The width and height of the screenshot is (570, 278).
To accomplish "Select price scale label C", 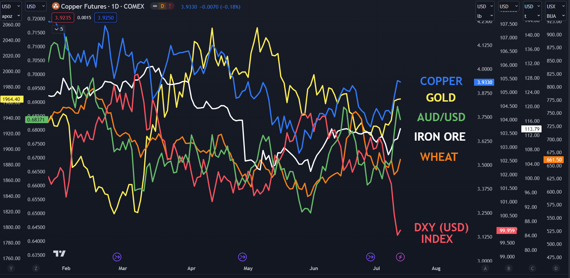I will (532, 268).
